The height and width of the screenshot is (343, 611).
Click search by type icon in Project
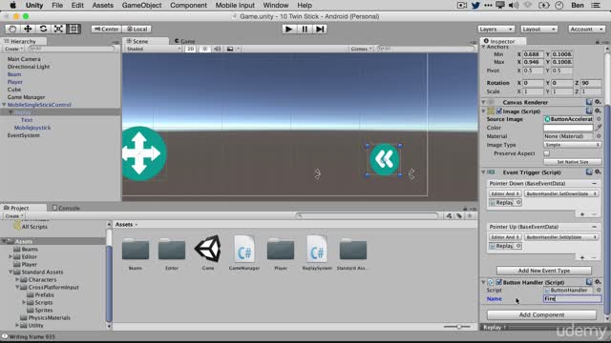pos(449,216)
